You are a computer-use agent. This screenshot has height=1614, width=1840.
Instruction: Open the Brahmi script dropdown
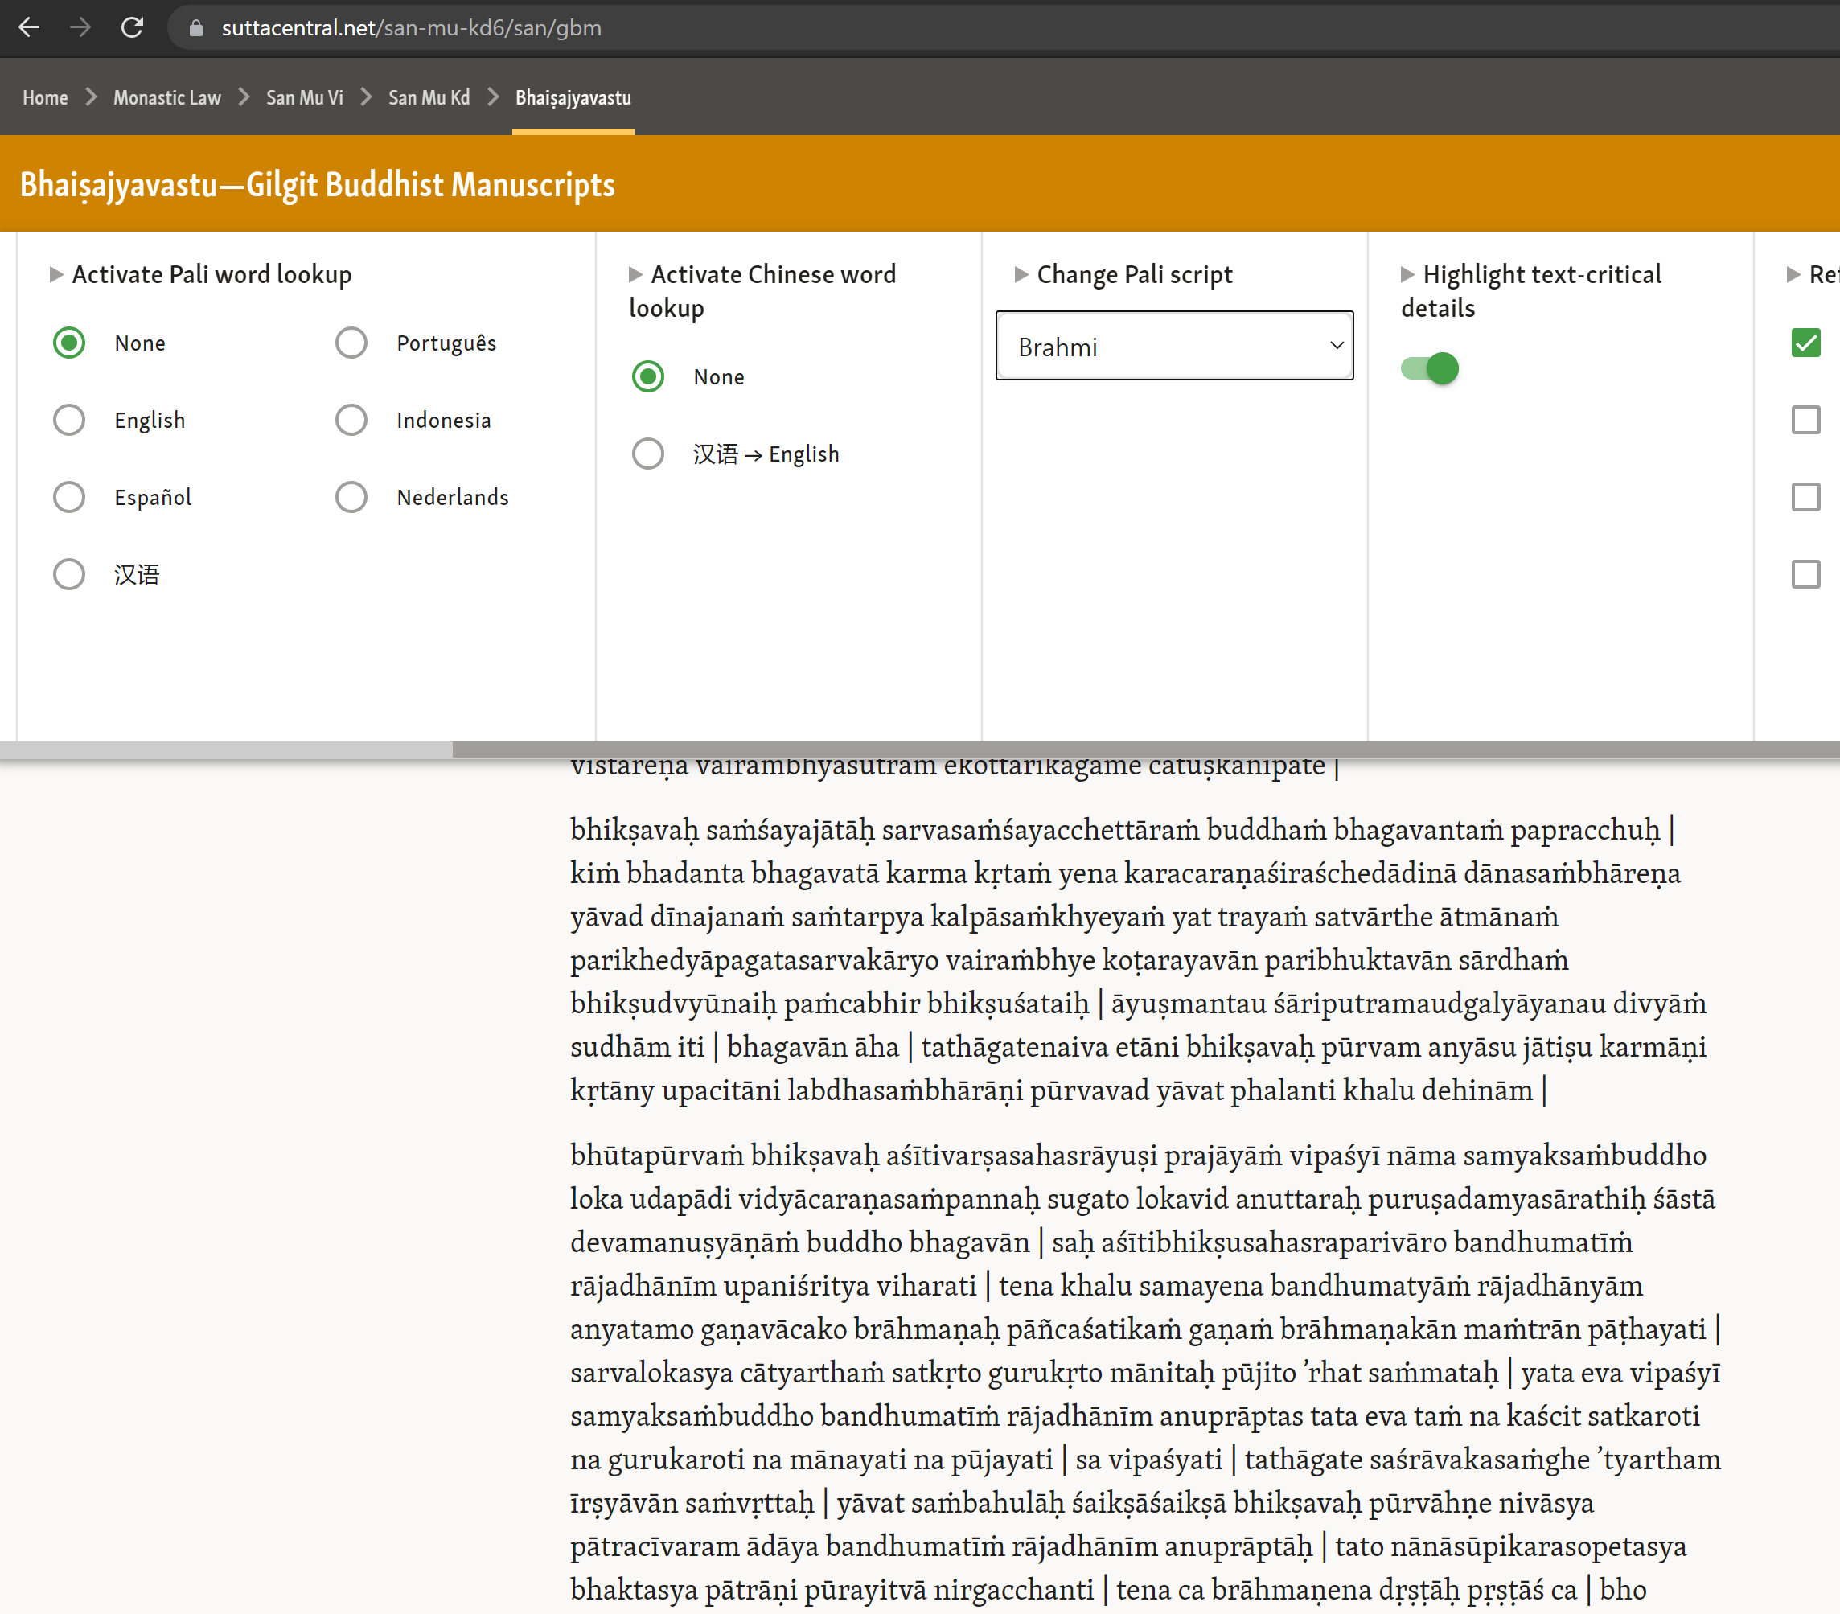click(1174, 346)
